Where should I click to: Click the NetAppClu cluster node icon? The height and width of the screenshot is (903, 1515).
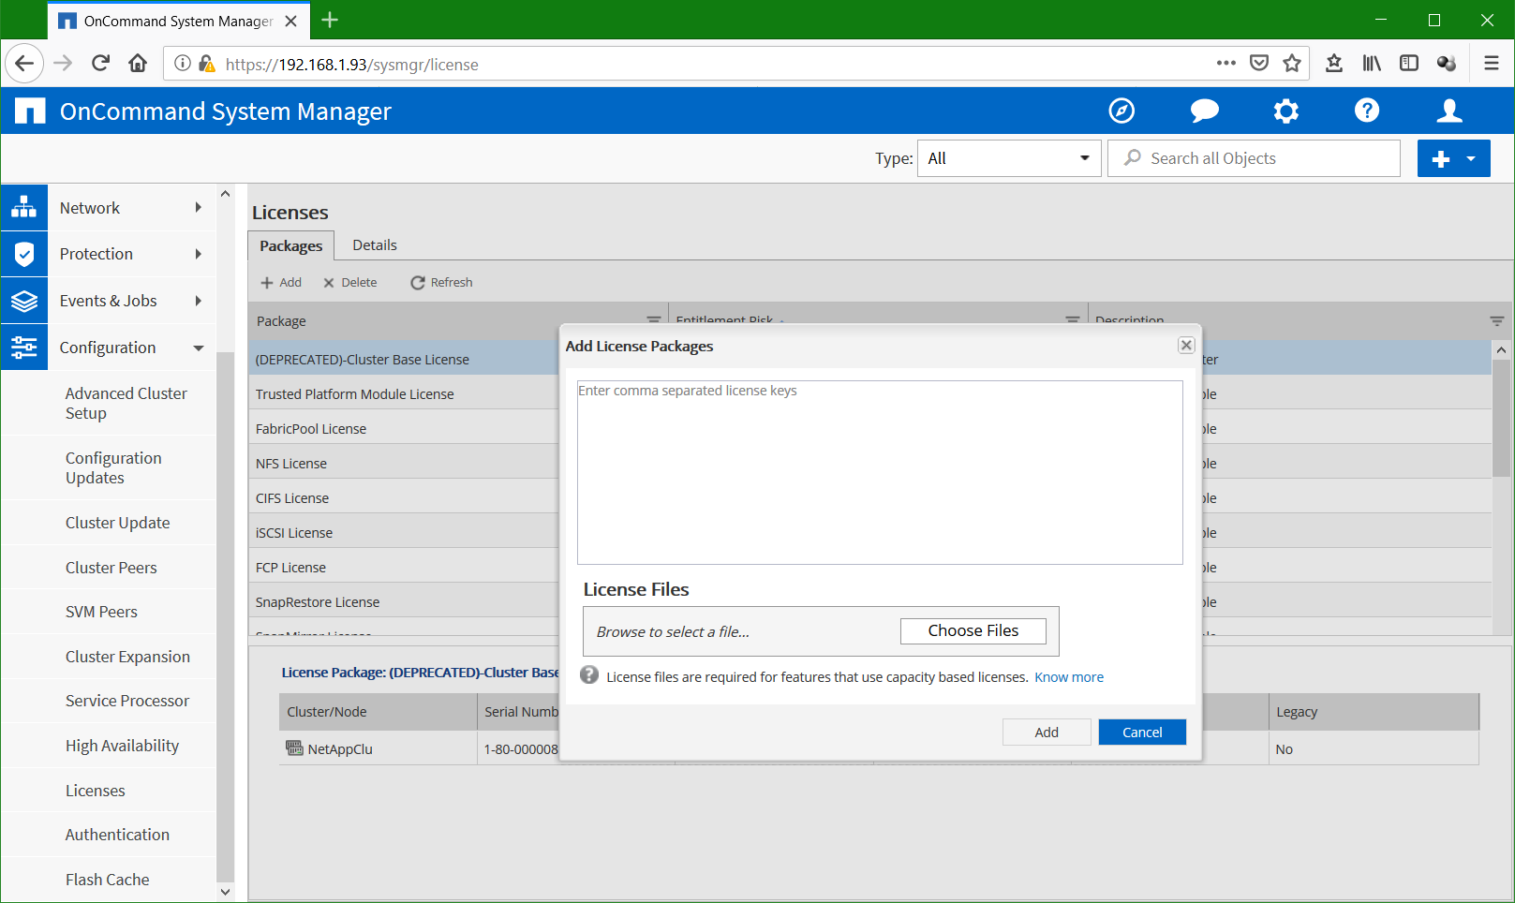tap(294, 748)
